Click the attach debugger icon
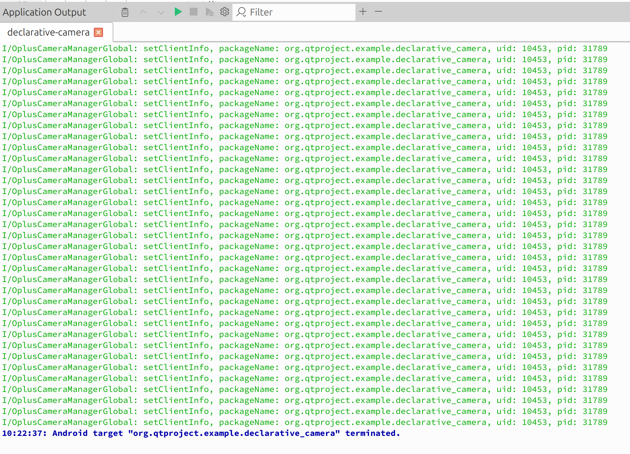The image size is (630, 454). 209,12
